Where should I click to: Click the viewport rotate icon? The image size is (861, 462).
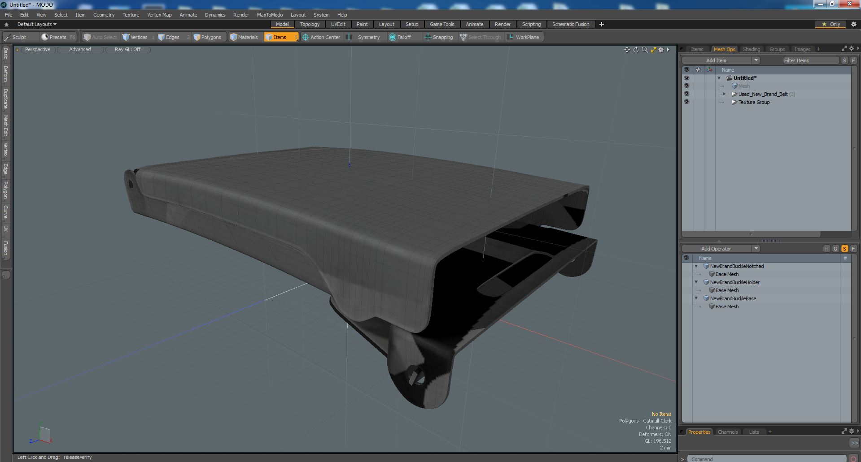(636, 50)
